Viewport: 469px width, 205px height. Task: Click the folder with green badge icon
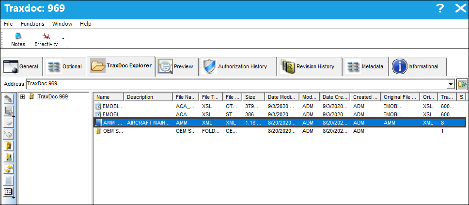point(8,158)
